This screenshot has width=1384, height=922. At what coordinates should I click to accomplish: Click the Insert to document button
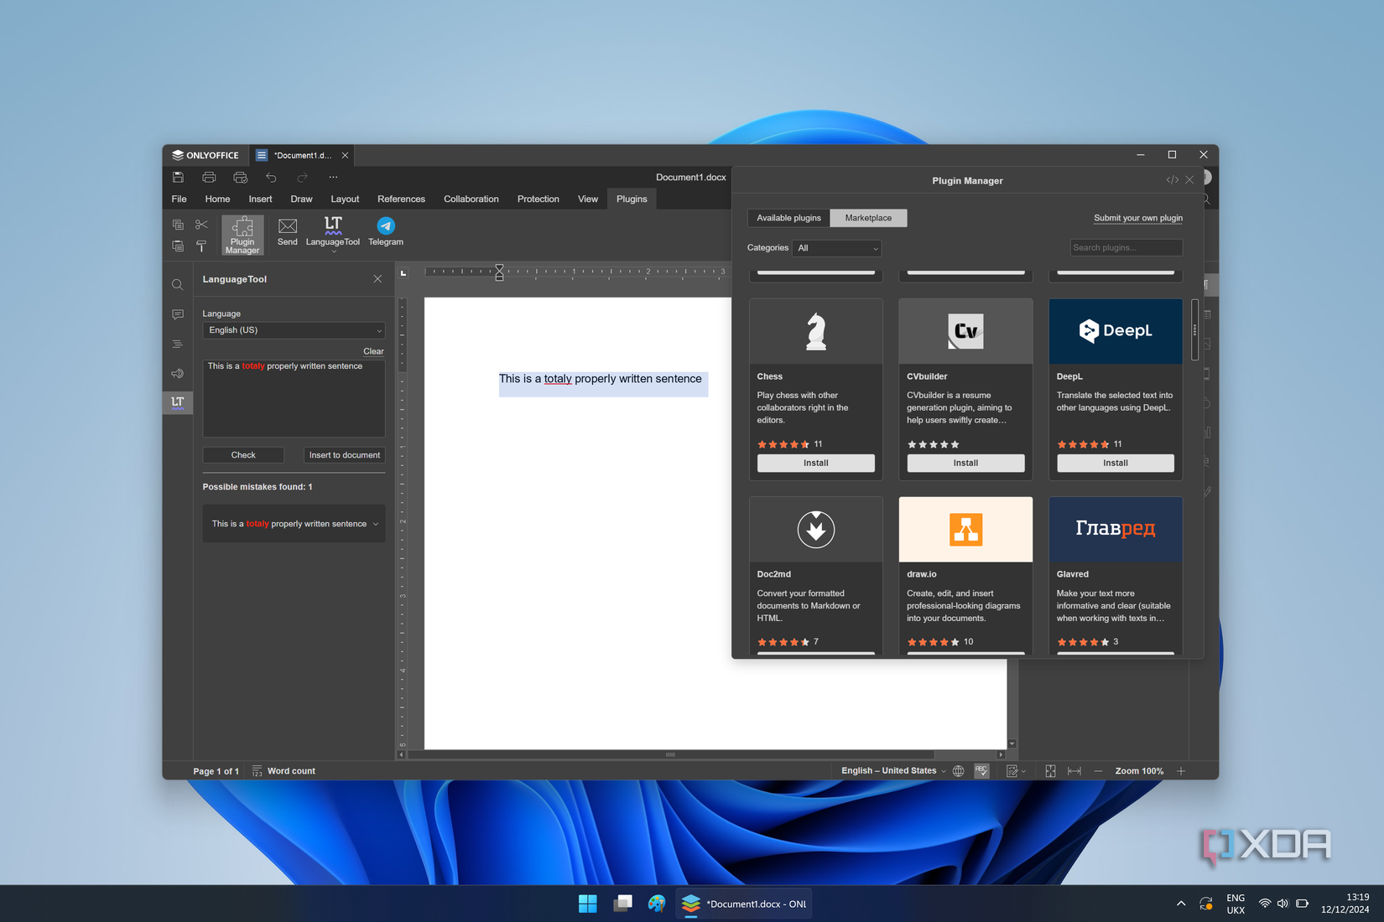[x=345, y=455]
